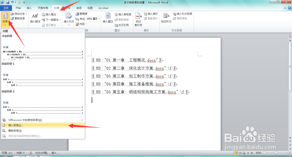Click the RD field line '03 第三章 加工制作方案'
Viewport: 292px width, 157px height.
[134, 76]
